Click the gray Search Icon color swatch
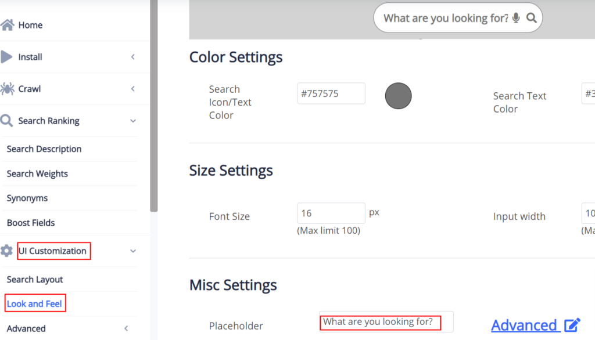Screen dimensions: 595x340 pos(398,96)
